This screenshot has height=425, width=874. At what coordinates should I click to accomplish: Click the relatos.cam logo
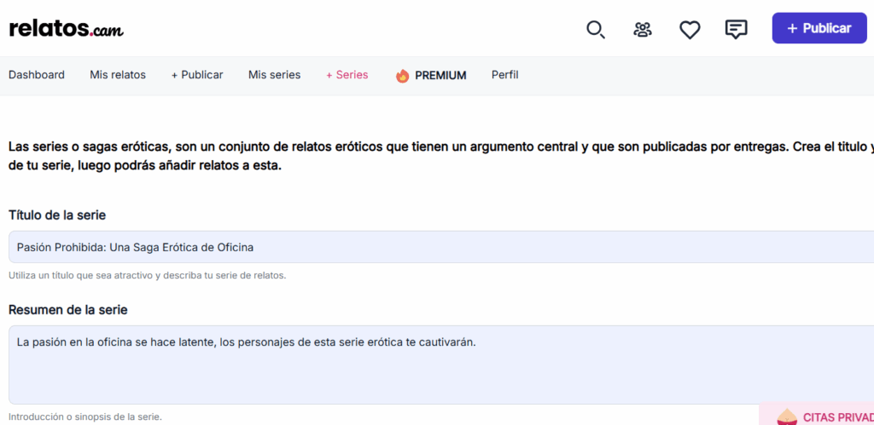(x=66, y=28)
